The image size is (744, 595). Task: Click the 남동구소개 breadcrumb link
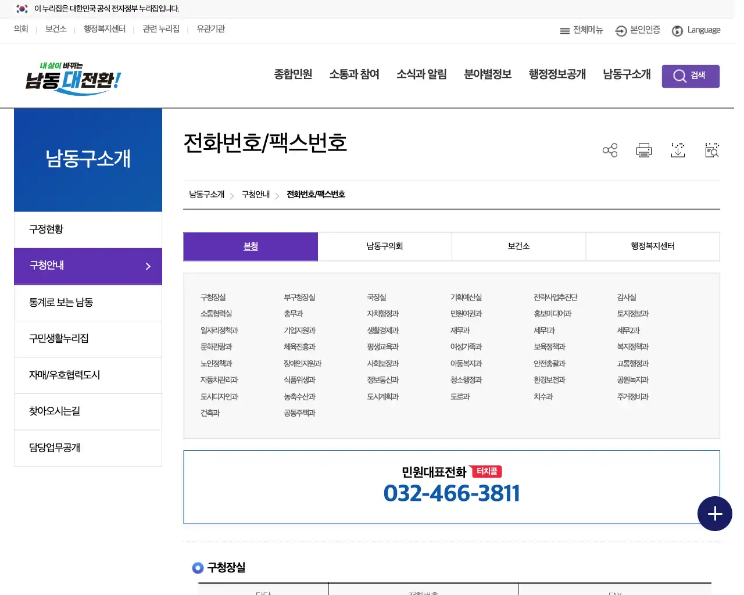point(206,195)
